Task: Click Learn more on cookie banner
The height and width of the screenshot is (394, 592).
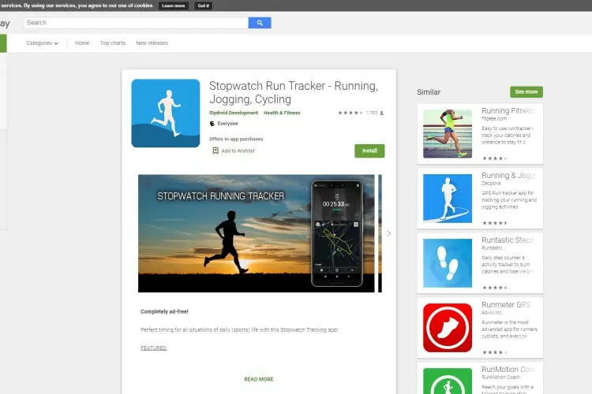Action: (x=174, y=6)
